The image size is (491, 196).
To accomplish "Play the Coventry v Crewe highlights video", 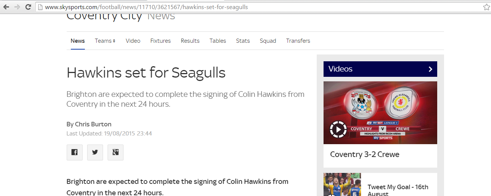I will (x=338, y=130).
